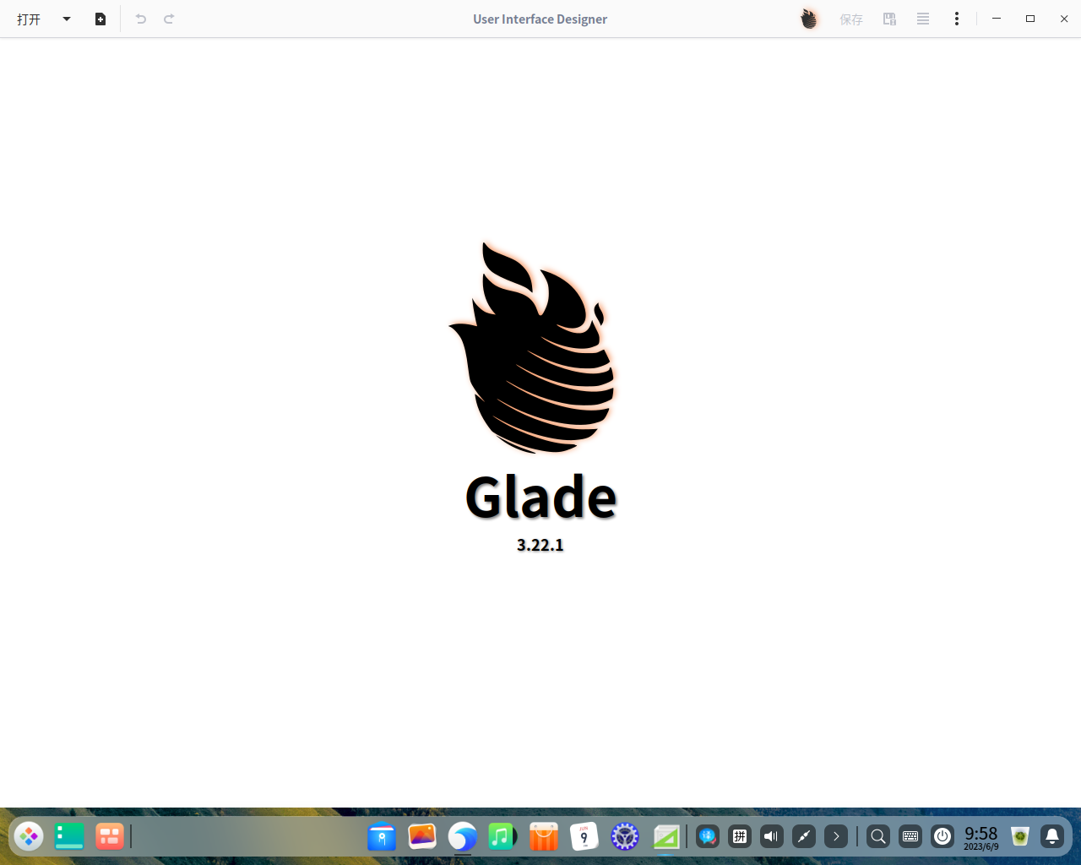Click the pen-shaped tray icon in the dock
The width and height of the screenshot is (1081, 865).
point(804,836)
